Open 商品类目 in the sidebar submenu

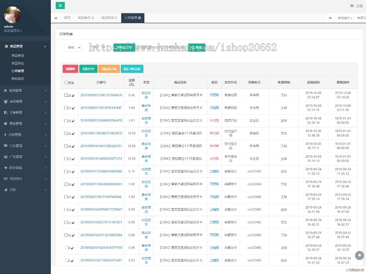pos(18,56)
